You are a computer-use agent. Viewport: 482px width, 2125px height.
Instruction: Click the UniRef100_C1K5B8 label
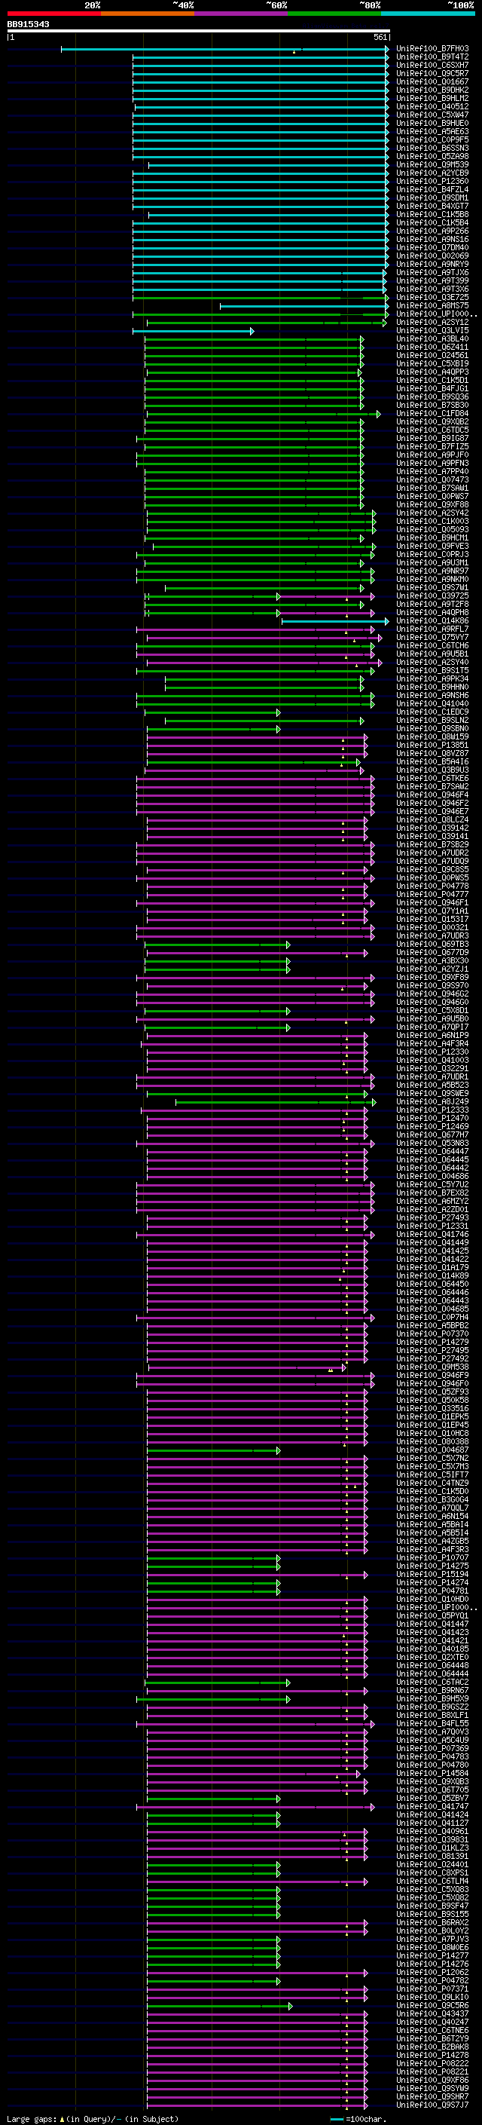pyautogui.click(x=432, y=215)
